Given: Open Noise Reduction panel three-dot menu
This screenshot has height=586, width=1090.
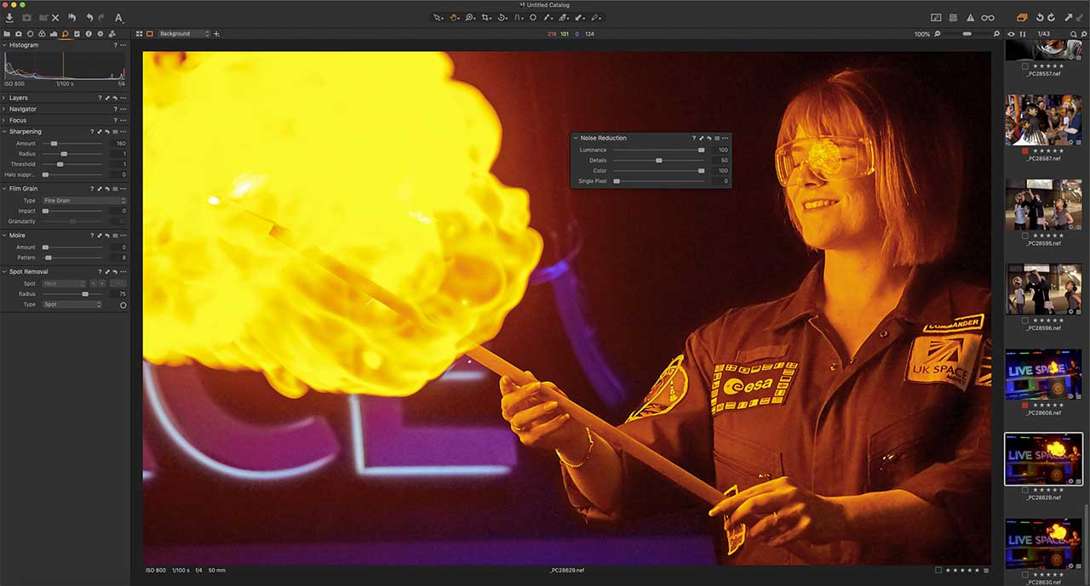Looking at the screenshot, I should (x=726, y=138).
